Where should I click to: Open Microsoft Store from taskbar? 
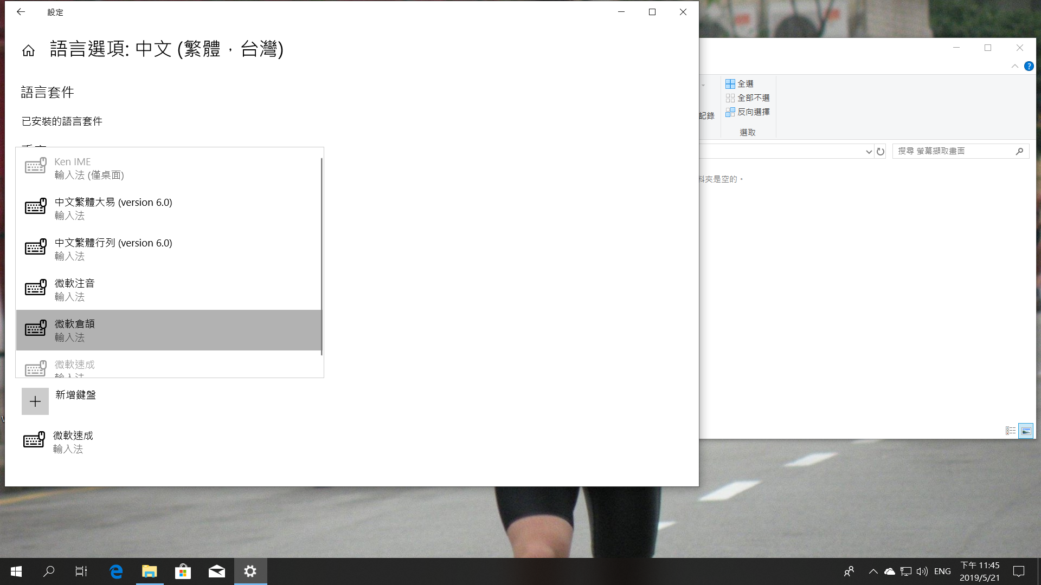(183, 571)
